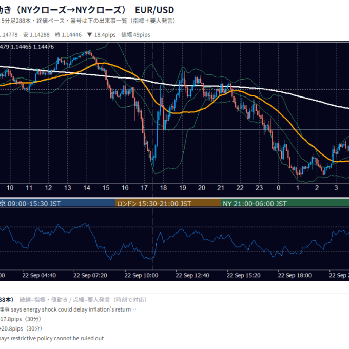Click hour label 17 on time axis
The image size is (349, 349).
pos(144,188)
